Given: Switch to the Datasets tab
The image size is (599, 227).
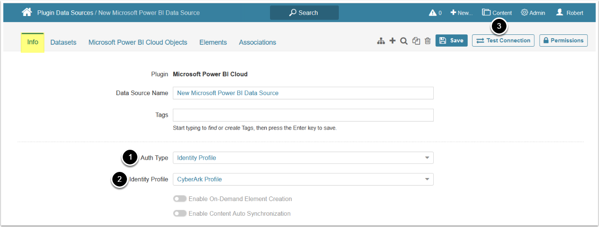Looking at the screenshot, I should click(63, 42).
